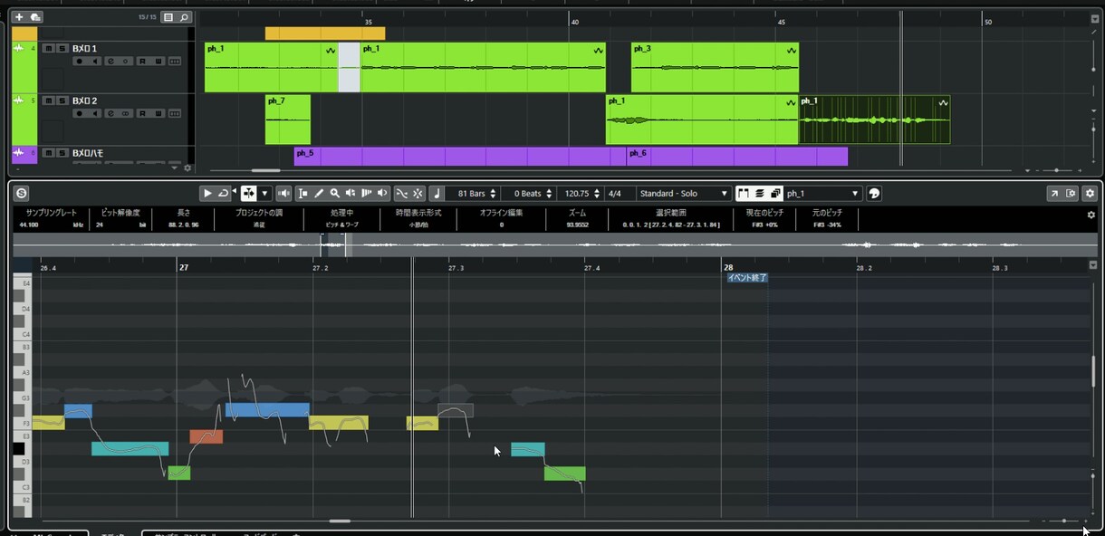
Task: Click the find tracks magnifier icon
Action: pyautogui.click(x=184, y=17)
